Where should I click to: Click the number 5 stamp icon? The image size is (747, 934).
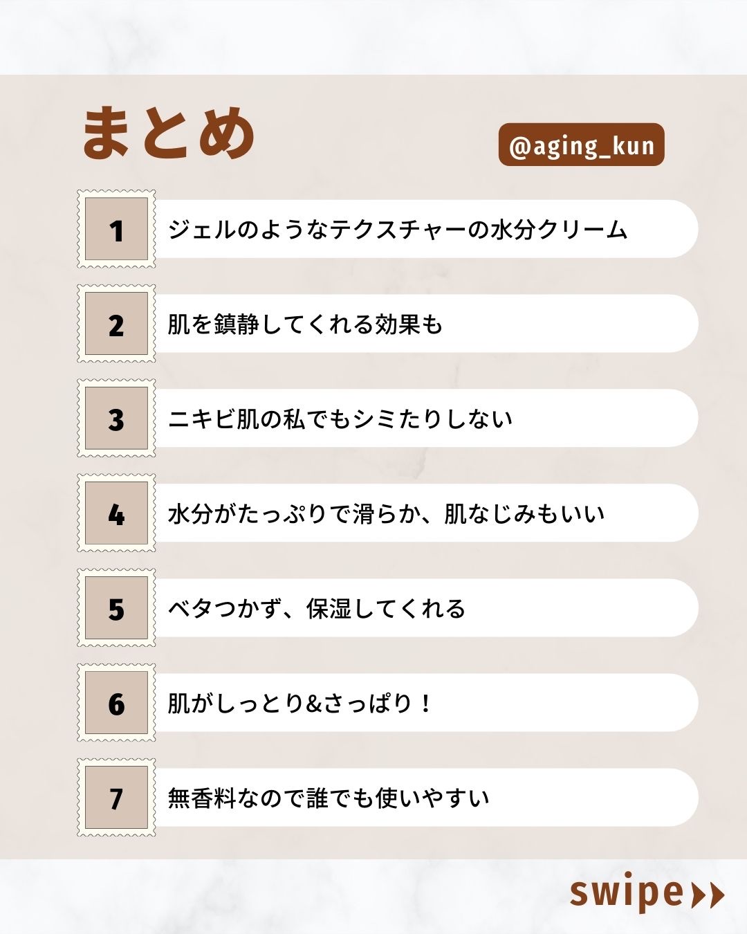coord(116,608)
